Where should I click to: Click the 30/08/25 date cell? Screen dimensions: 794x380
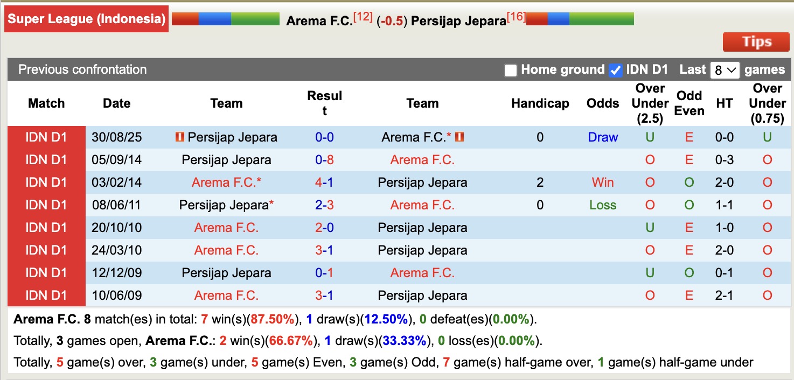(116, 137)
